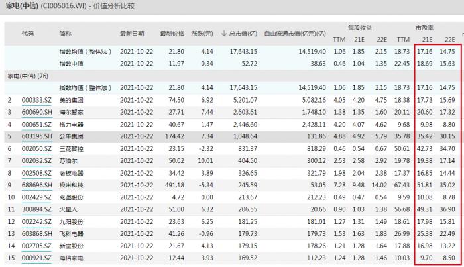The image size is (464, 267).
Task: Click the market cap value 1,048.64
Action: (245, 136)
